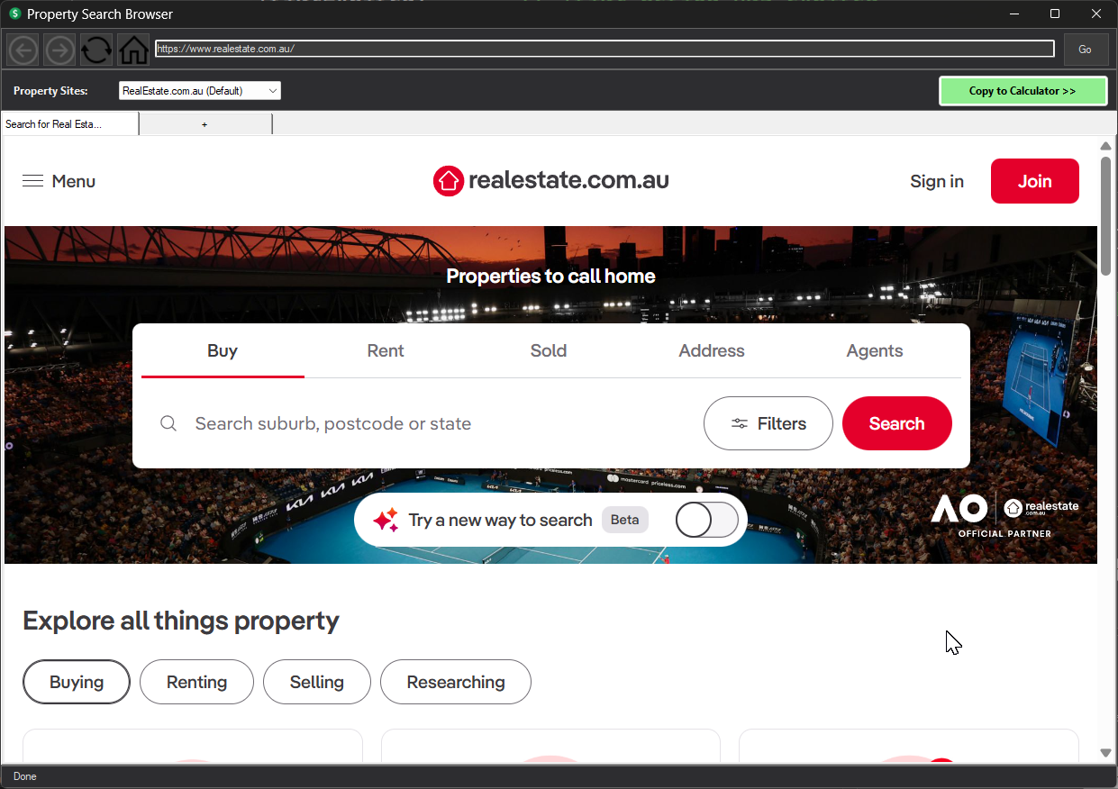The height and width of the screenshot is (789, 1118).
Task: Enable the new way to search beta toggle
Action: (x=706, y=520)
